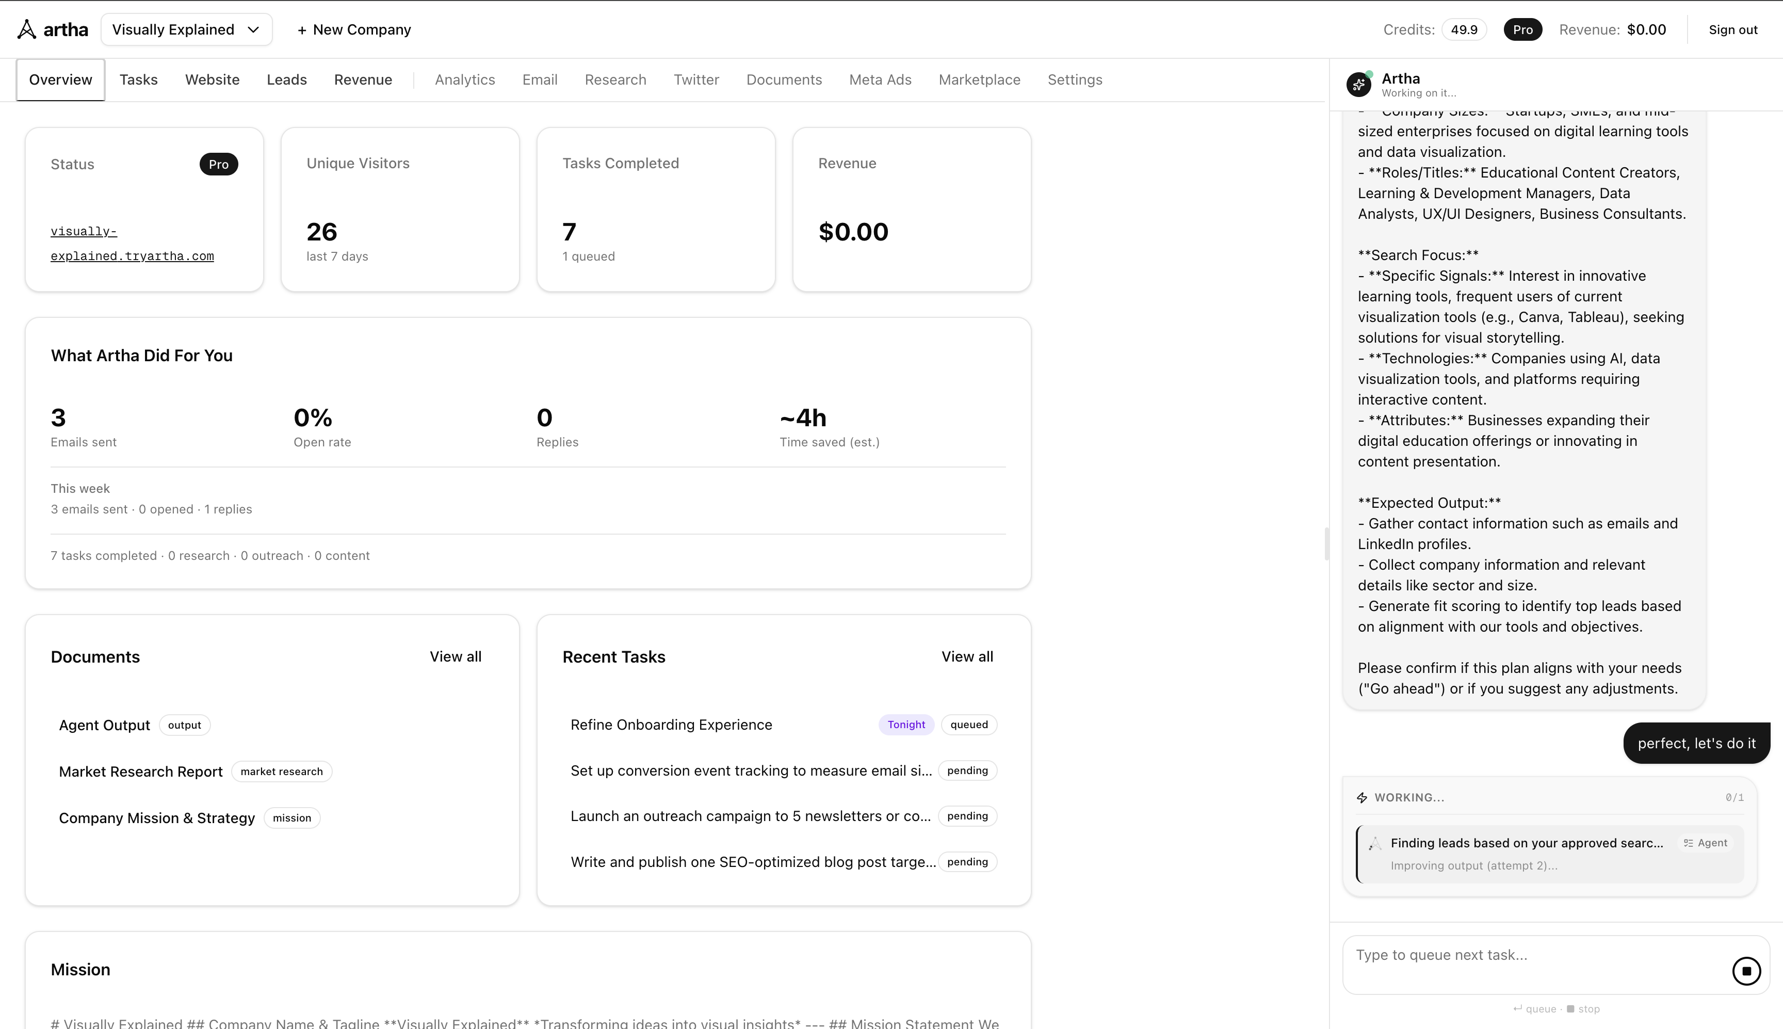Open the Meta Ads tab

tap(880, 80)
